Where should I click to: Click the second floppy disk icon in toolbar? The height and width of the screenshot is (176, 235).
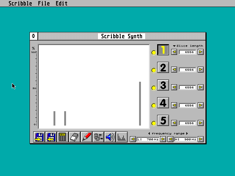pos(51,137)
